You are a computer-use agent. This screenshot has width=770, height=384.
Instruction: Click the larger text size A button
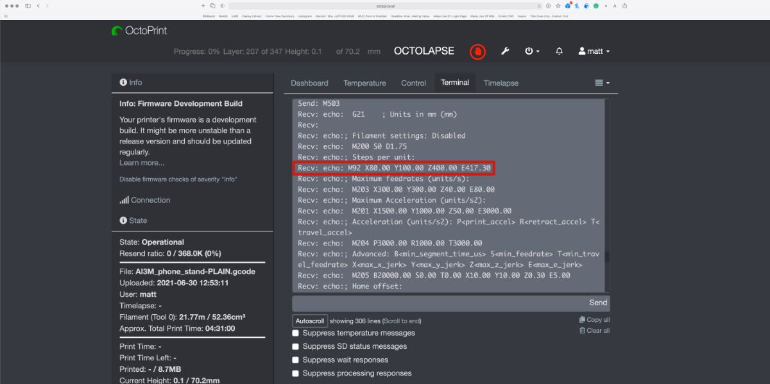tap(615, 6)
